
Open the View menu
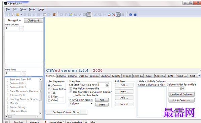23,9
